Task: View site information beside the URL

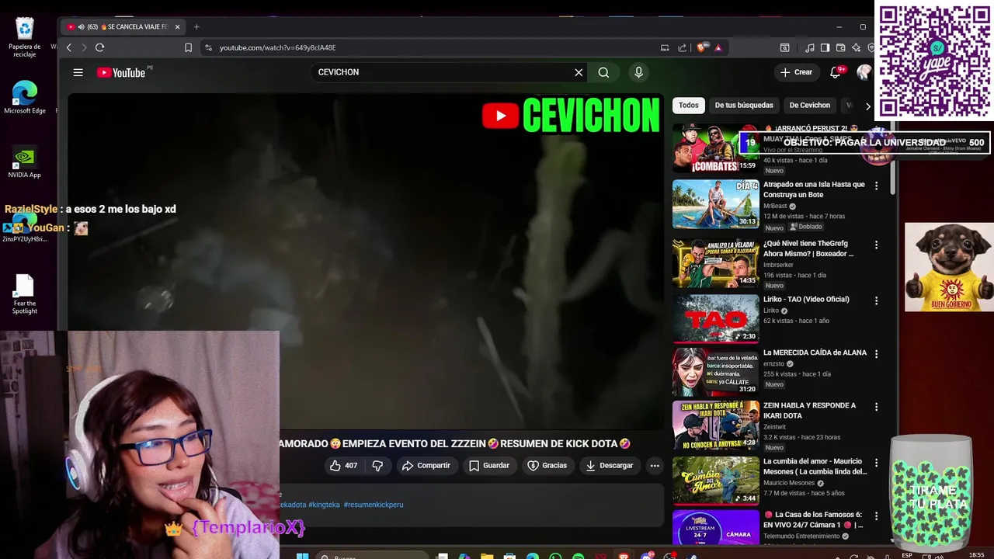Action: coord(208,47)
